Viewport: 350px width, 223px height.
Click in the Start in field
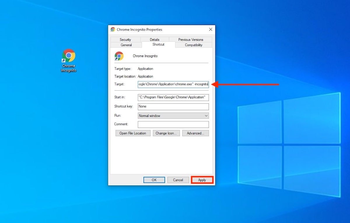point(173,97)
